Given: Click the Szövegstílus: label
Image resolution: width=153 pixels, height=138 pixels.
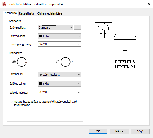Looking at the screenshot, I should click(18, 27).
